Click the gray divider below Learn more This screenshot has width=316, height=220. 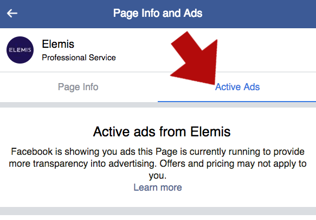click(x=158, y=211)
